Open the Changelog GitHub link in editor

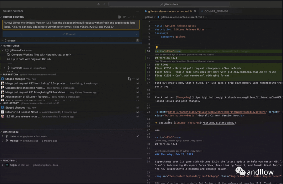237,98
